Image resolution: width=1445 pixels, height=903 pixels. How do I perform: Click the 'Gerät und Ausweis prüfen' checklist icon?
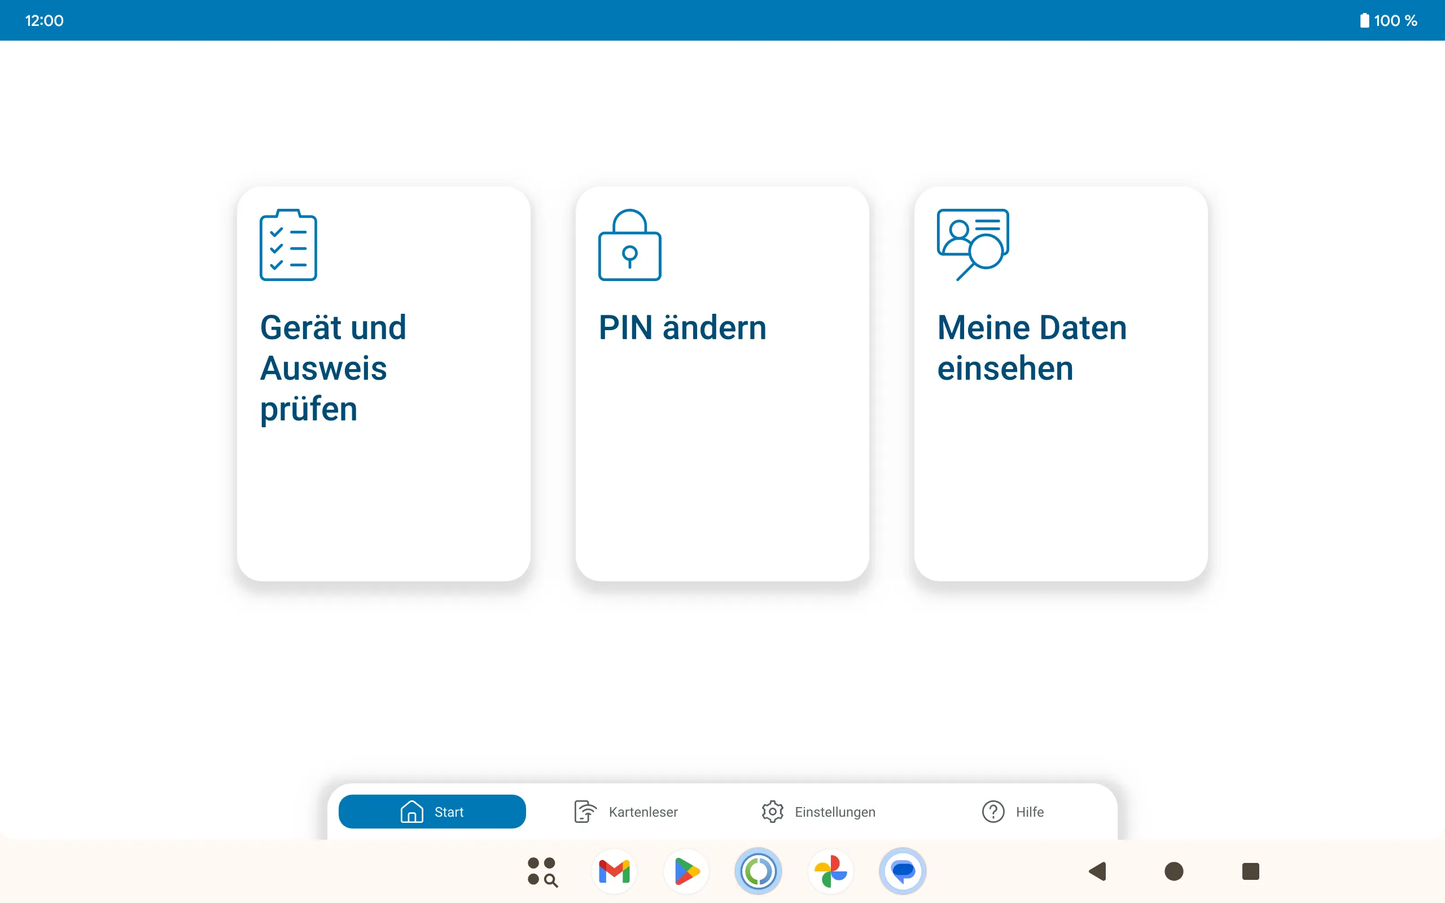pos(288,244)
